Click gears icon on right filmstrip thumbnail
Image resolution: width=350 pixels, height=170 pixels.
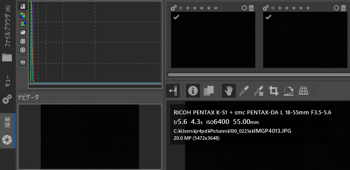[x=266, y=8]
